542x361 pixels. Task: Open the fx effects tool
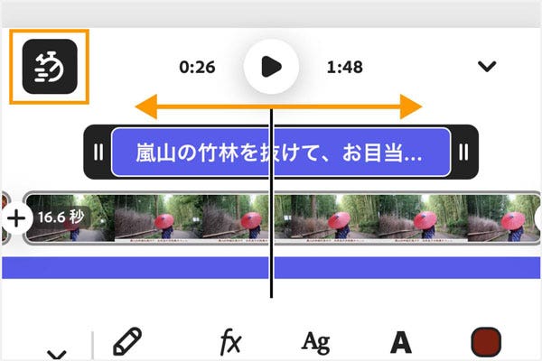click(230, 342)
